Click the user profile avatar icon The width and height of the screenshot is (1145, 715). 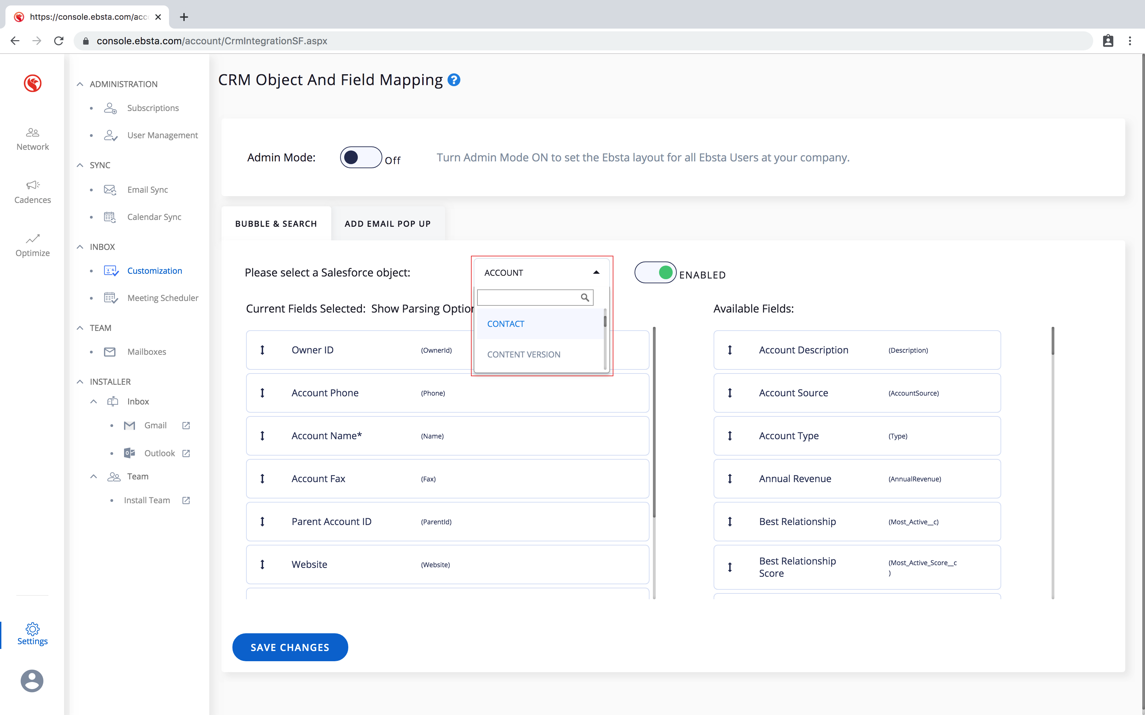click(32, 681)
